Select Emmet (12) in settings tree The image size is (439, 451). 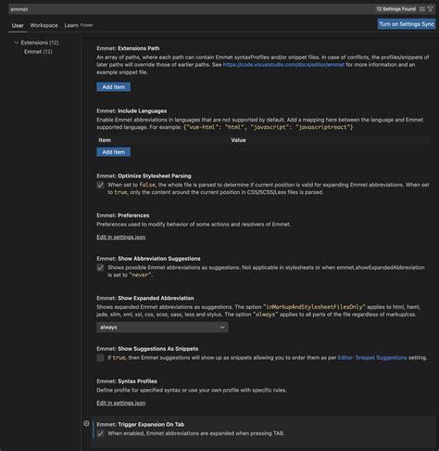point(38,52)
